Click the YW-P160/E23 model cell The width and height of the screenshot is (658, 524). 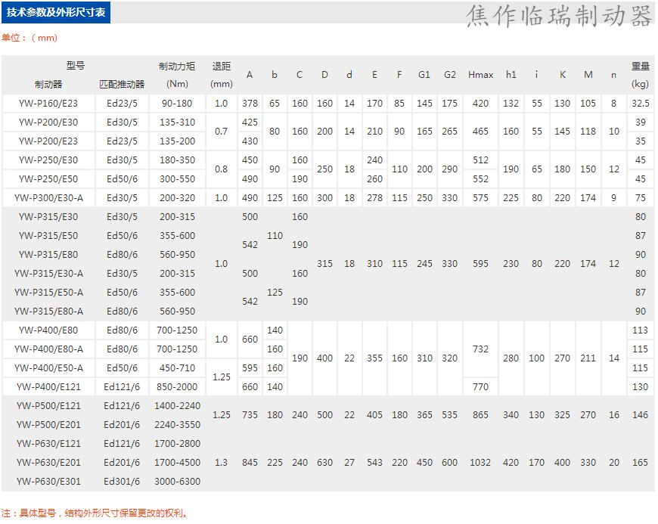point(48,104)
